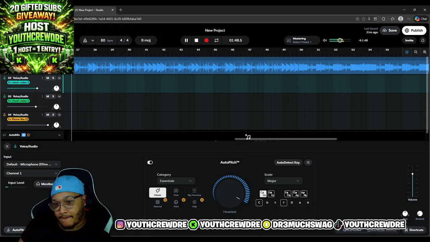The image size is (430, 242).
Task: Mute track 03 Voice/Audio
Action: click(48, 96)
